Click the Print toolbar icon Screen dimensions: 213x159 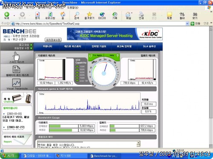pyautogui.click(x=141, y=14)
